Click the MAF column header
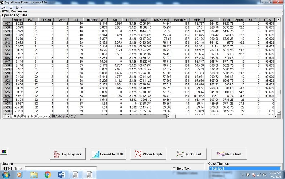The width and height of the screenshot is (285, 179). coord(144,20)
